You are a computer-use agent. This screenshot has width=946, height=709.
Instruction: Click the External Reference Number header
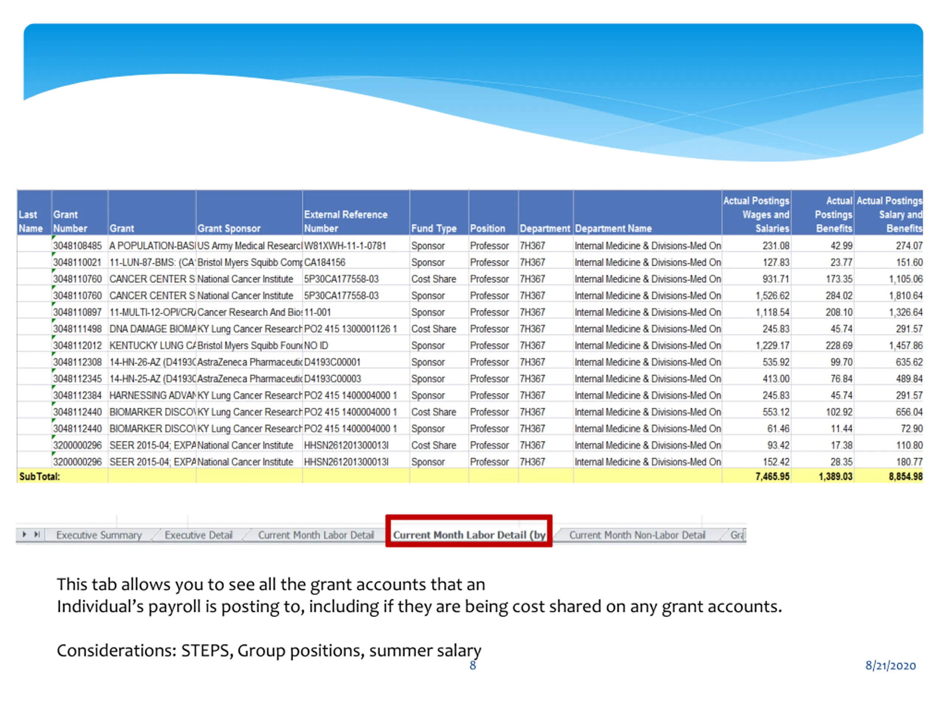[356, 212]
